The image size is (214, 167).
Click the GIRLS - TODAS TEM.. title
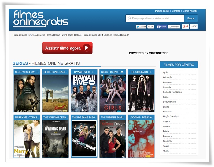pos(113,72)
